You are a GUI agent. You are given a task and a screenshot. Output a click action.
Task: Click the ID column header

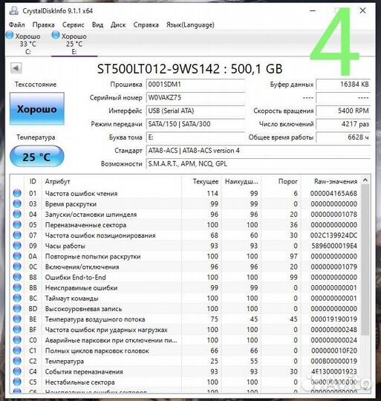click(33, 181)
